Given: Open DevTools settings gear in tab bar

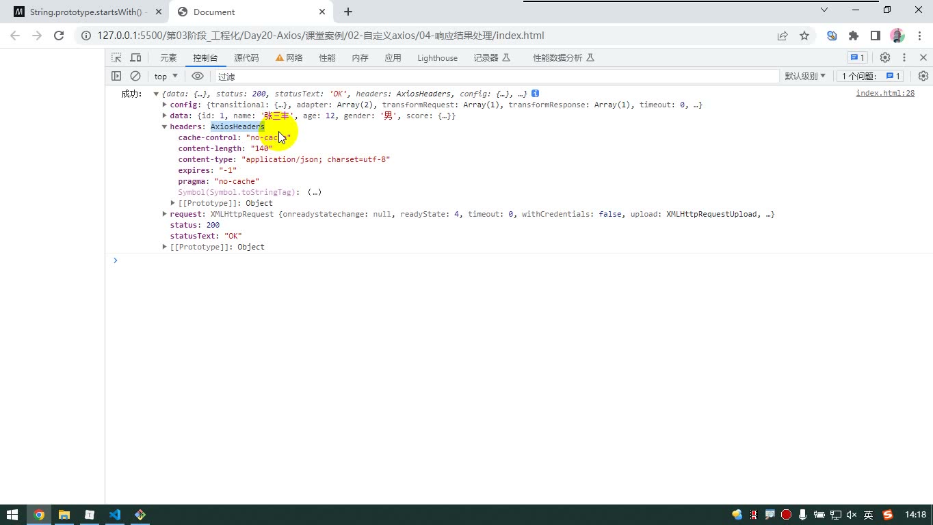Looking at the screenshot, I should (x=884, y=57).
